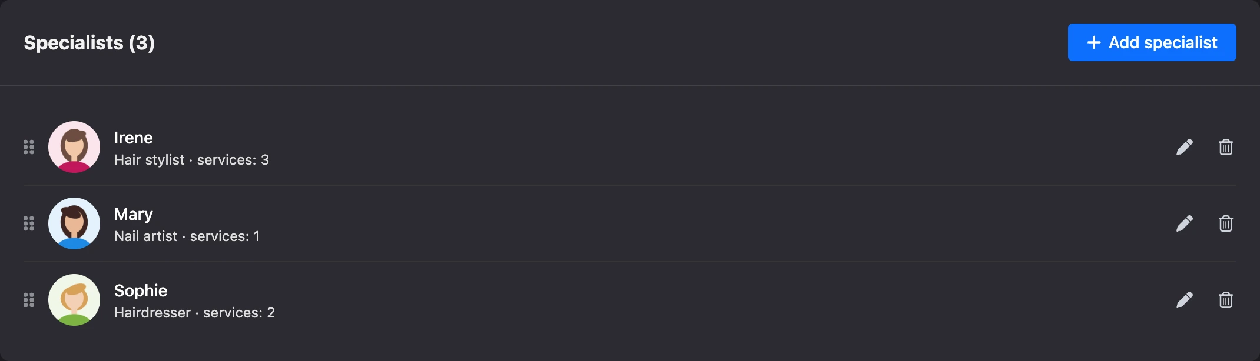
Task: Click the plus icon in Add specialist
Action: pos(1094,42)
